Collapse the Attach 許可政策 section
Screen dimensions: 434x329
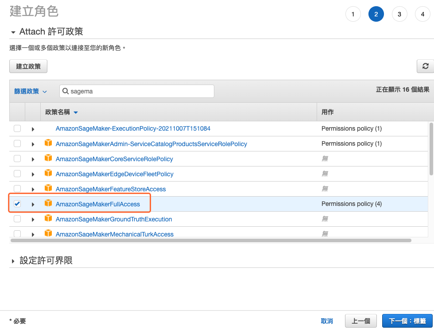point(13,32)
